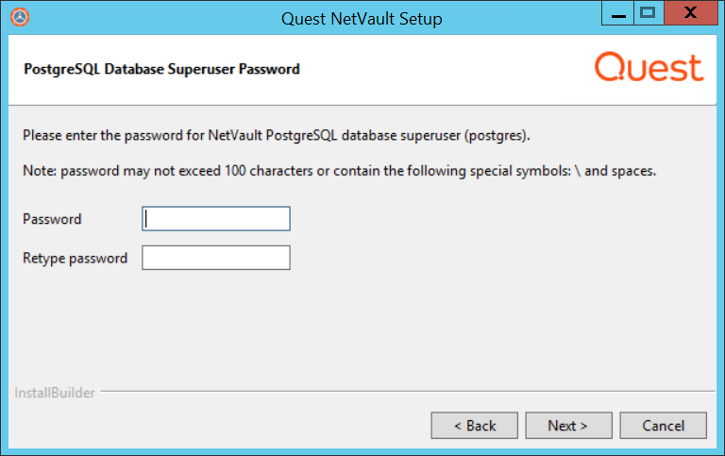
Task: Click the "Please enter the password" instruction text
Action: pos(277,136)
